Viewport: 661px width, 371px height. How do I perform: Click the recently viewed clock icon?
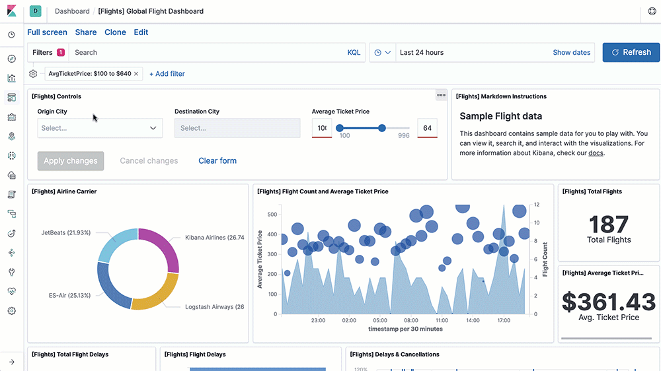point(11,35)
